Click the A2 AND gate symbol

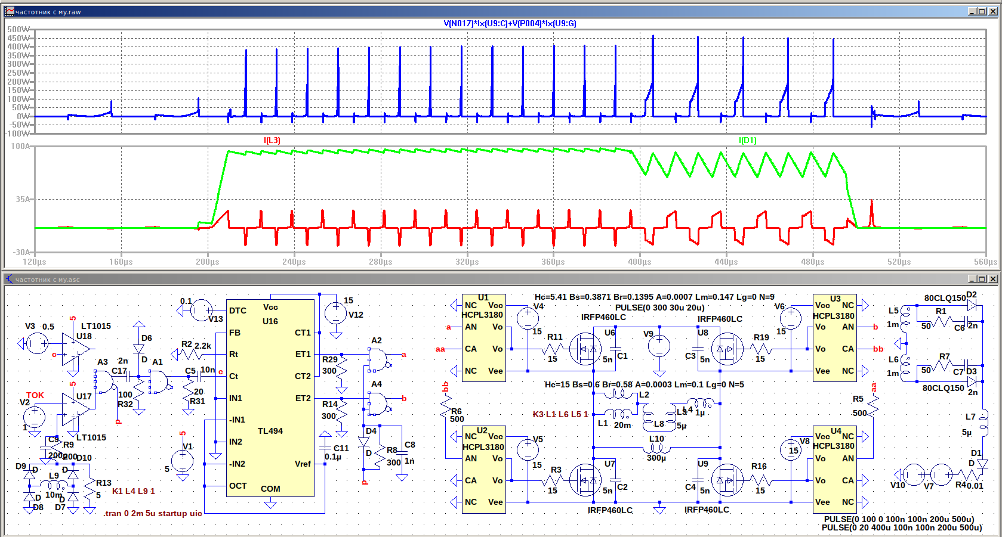(379, 360)
